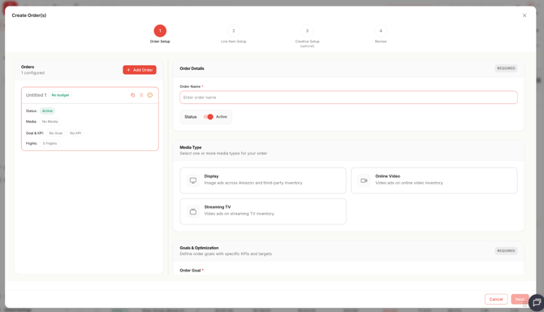Click the No Goal badge
544x312 pixels.
coord(55,133)
